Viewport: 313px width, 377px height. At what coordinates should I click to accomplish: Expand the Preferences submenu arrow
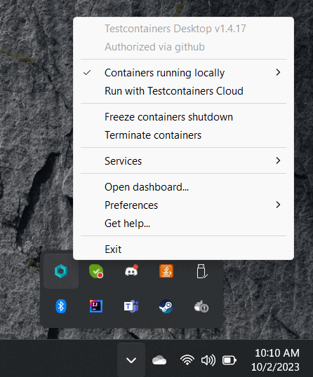click(278, 205)
